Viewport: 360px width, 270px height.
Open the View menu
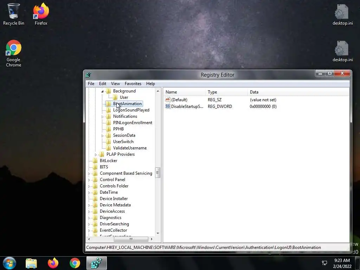pos(115,84)
